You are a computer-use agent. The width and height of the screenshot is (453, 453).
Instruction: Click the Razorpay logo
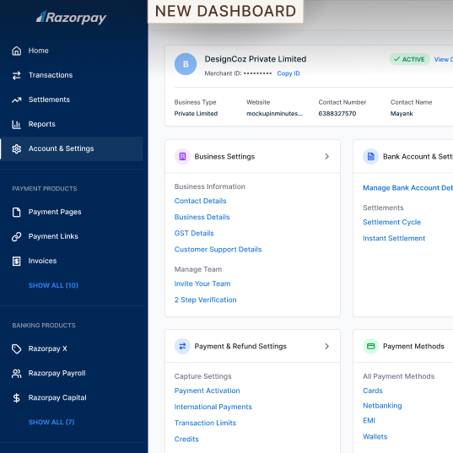tap(71, 18)
